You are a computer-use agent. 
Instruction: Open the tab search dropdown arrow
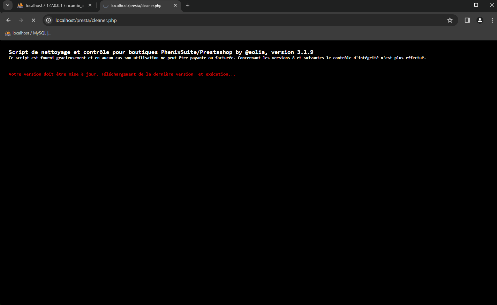(7, 5)
